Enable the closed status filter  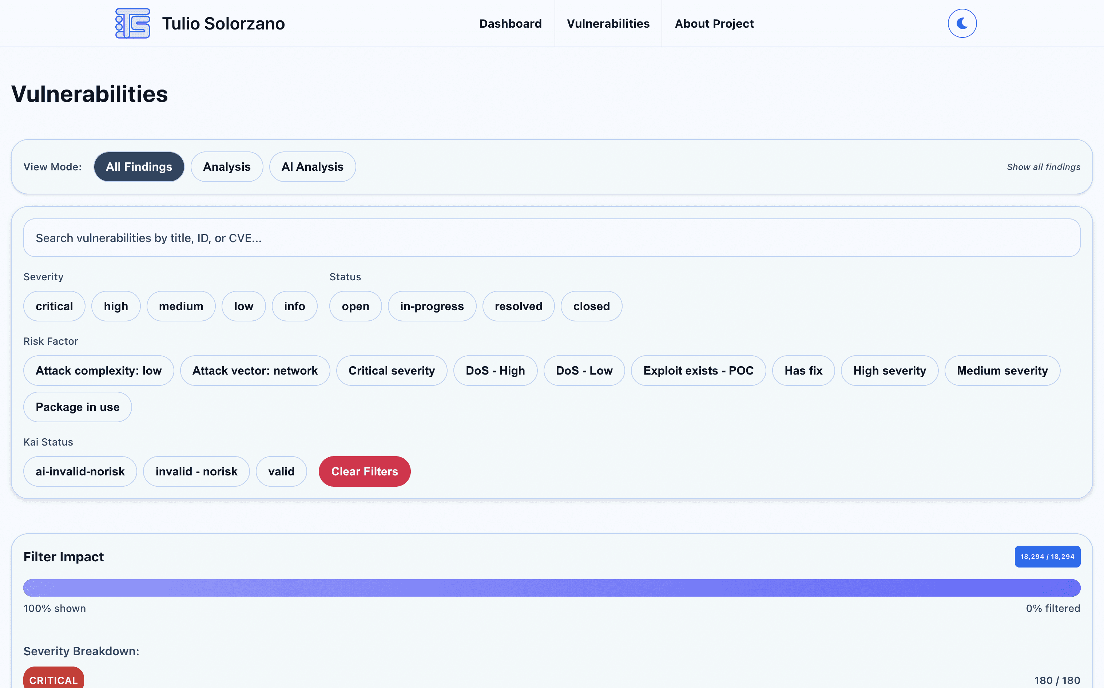click(x=591, y=306)
